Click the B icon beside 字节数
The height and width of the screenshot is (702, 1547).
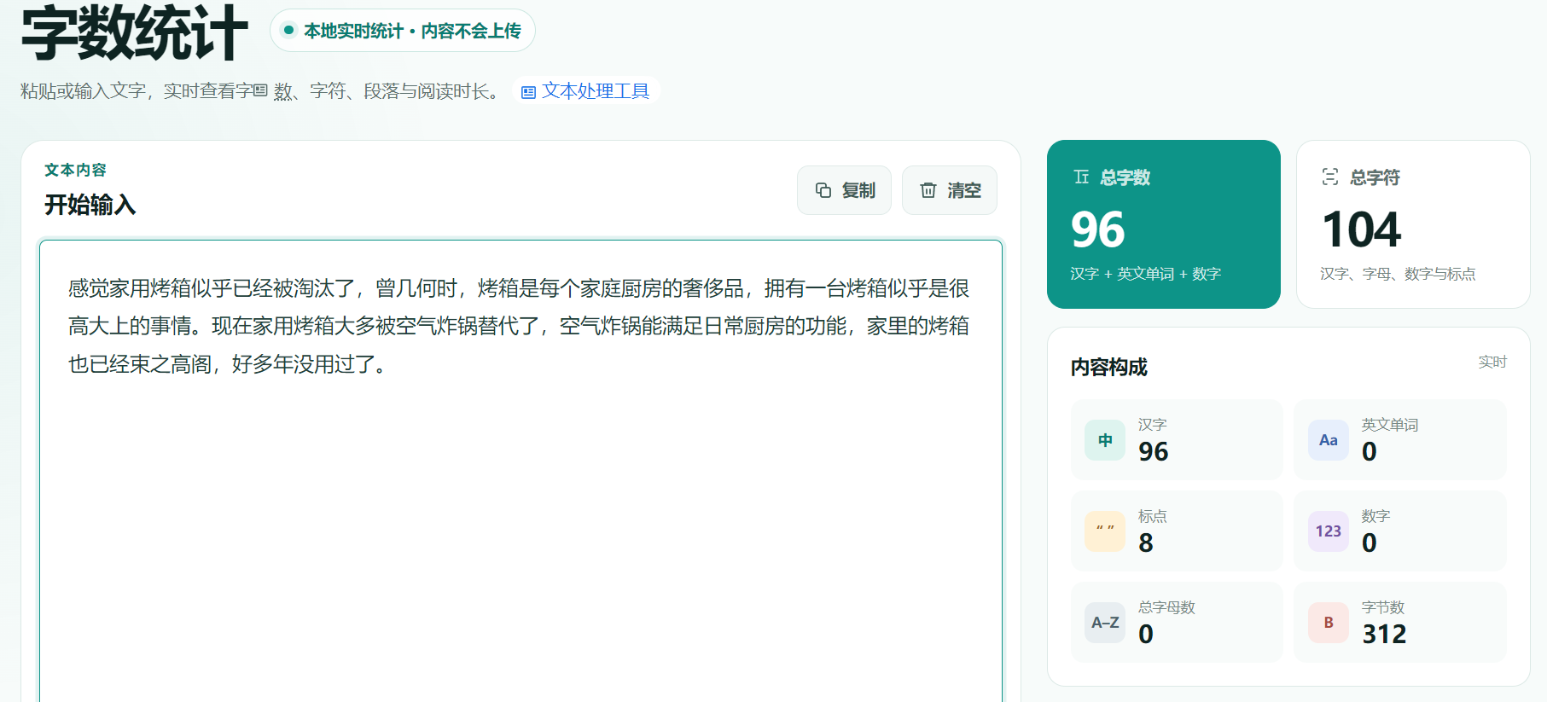pos(1329,623)
